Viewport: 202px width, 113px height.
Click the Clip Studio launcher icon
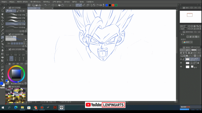pyautogui.click(x=29, y=5)
